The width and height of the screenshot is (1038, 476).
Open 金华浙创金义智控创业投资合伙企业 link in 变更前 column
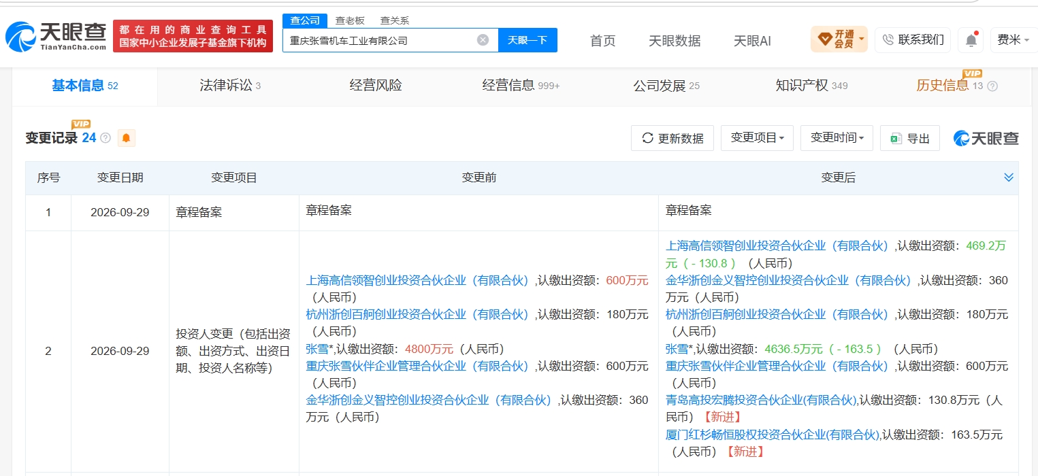[x=429, y=400]
